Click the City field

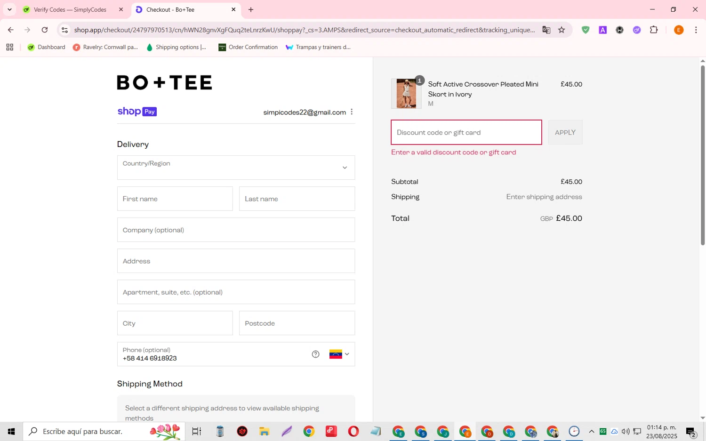[175, 323]
